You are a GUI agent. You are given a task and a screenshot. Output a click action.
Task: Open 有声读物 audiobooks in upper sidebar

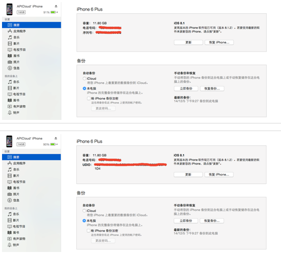coord(17,106)
